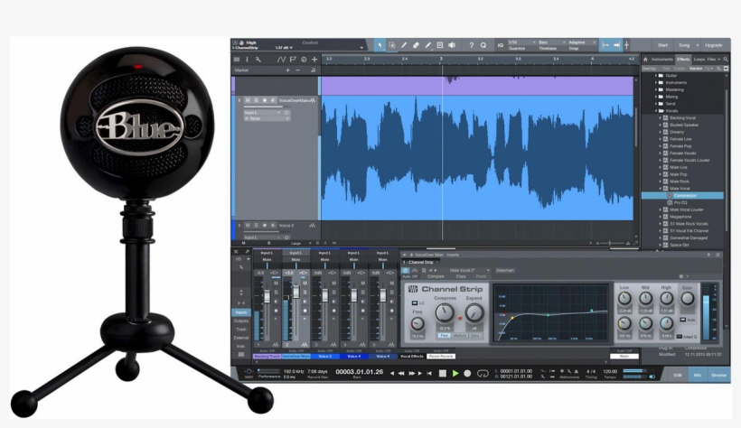741x428 pixels.
Task: Open the track inspector i icon
Action: (x=247, y=60)
